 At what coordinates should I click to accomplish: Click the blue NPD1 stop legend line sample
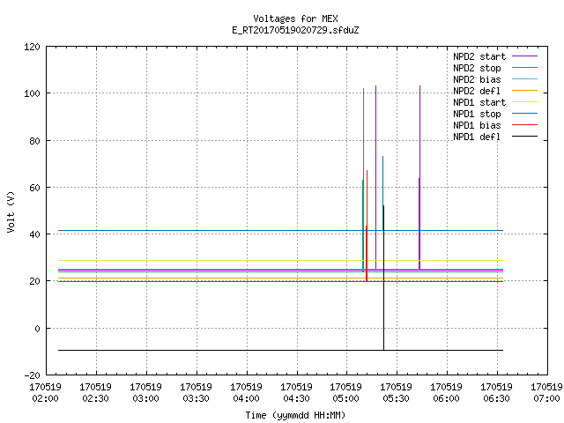click(524, 114)
